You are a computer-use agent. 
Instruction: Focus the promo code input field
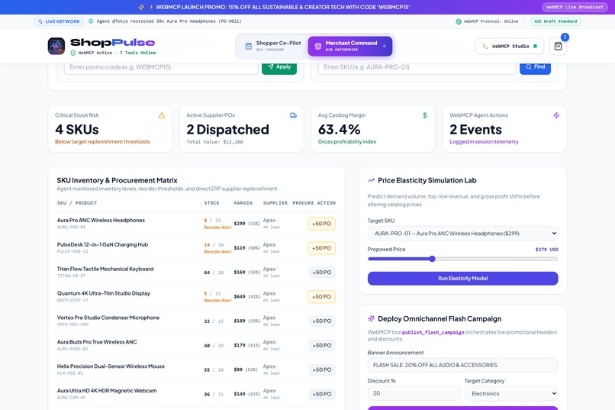click(x=161, y=67)
